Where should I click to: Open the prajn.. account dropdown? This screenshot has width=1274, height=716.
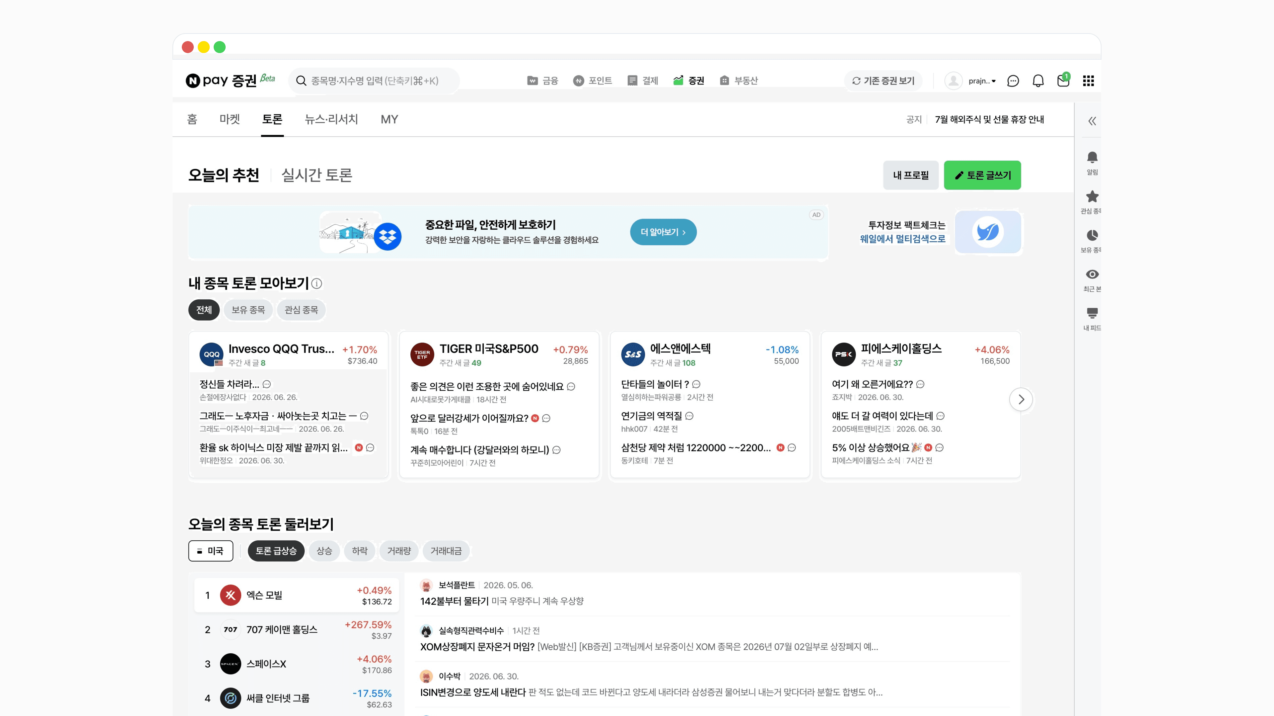click(982, 81)
